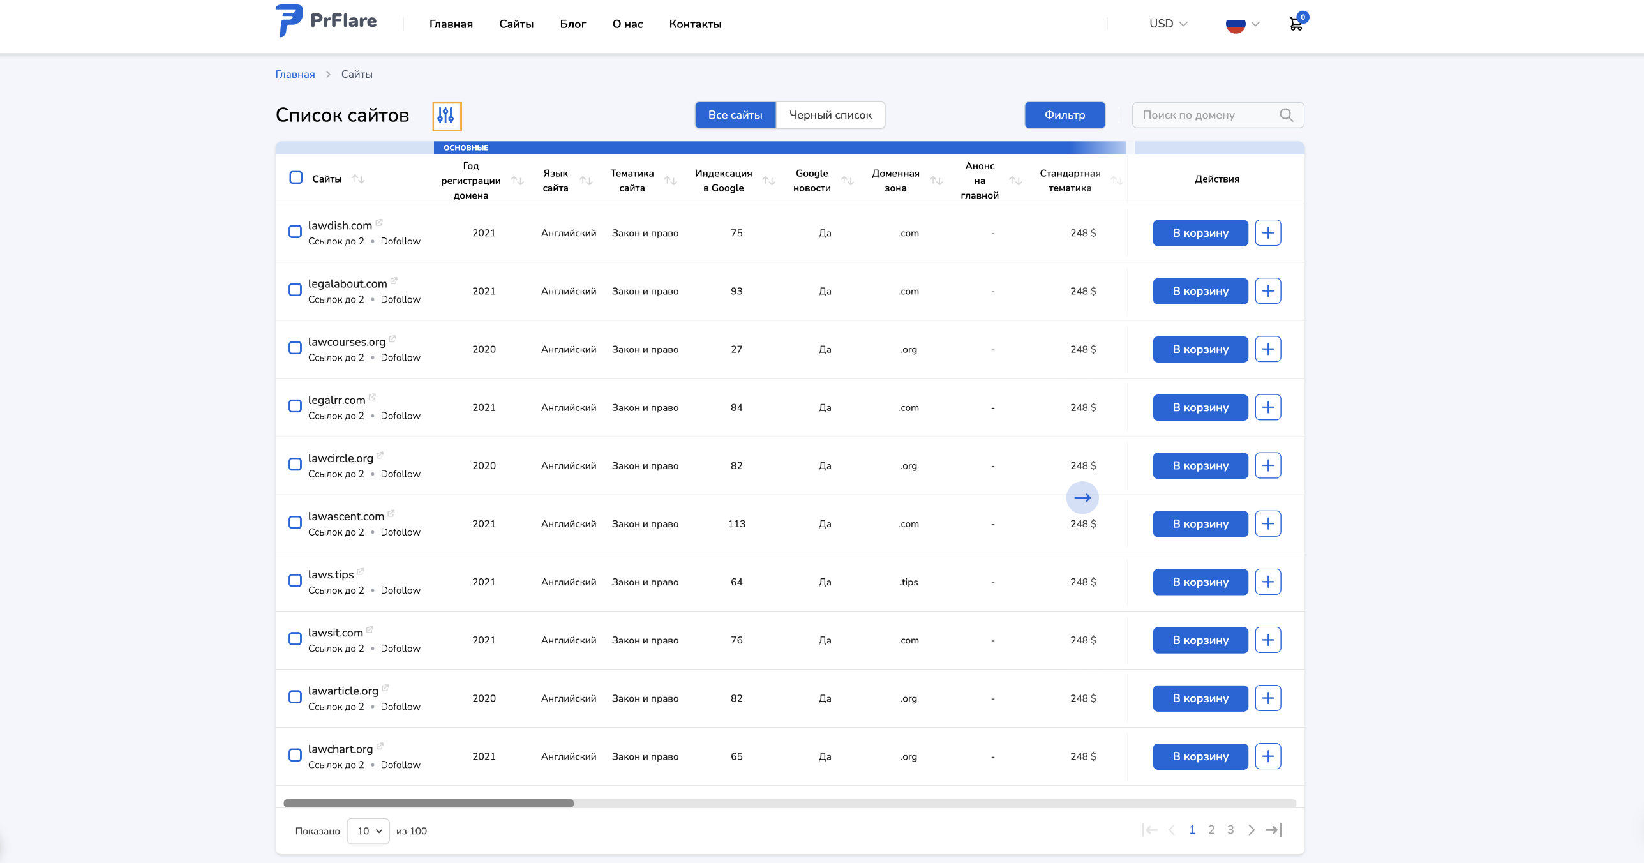
Task: Sort by Индексация в Google arrows
Action: (x=769, y=181)
